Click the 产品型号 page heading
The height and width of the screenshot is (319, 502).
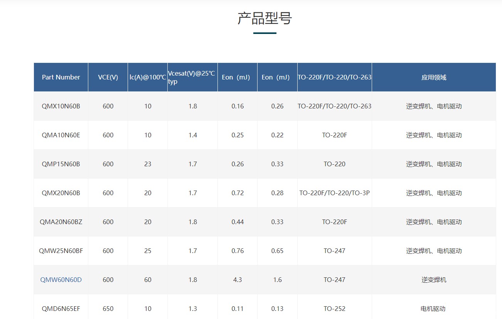[x=264, y=19]
